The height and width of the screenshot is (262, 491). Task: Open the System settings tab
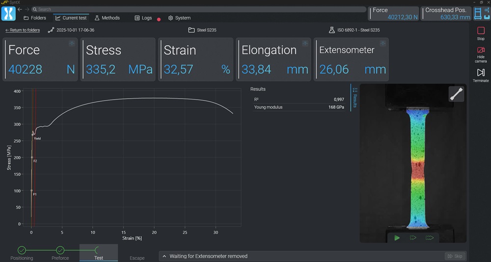pyautogui.click(x=179, y=18)
